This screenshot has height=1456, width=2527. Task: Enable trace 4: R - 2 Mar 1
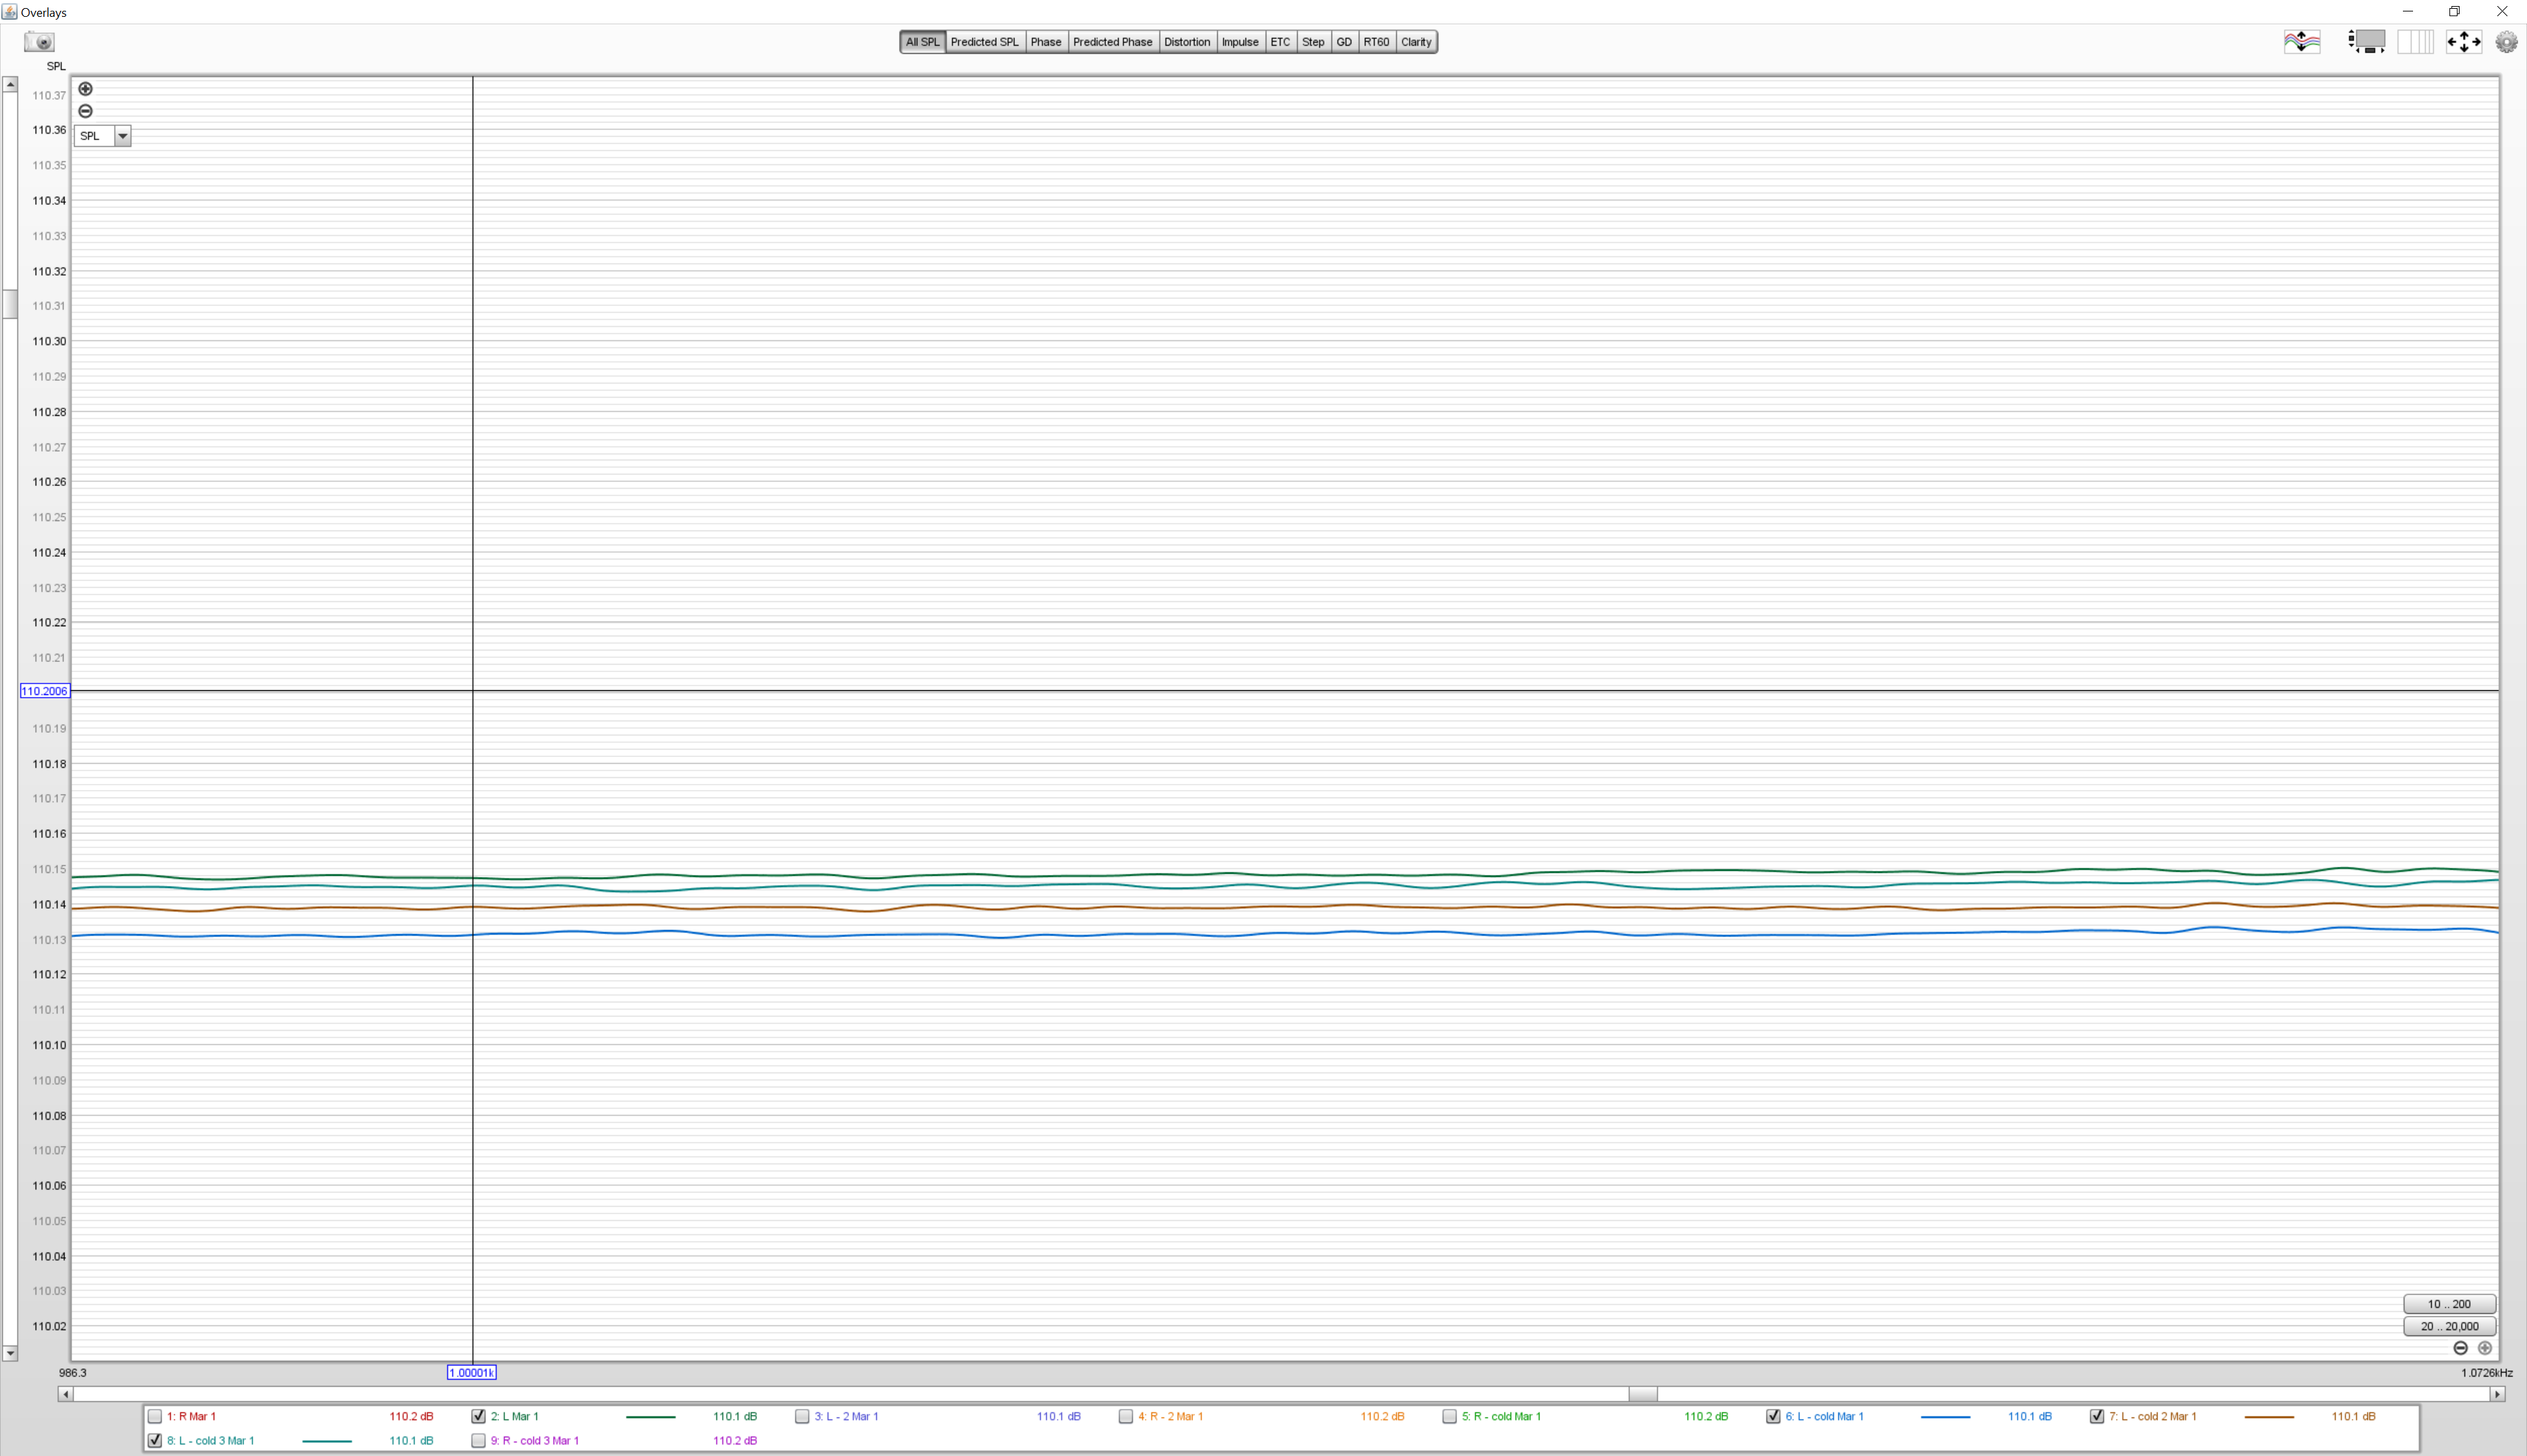click(1126, 1416)
